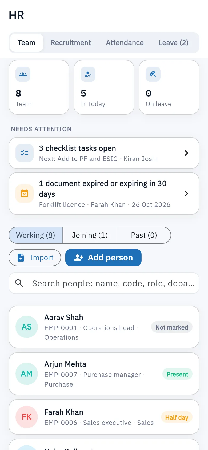Click the AS avatar
The image size is (208, 450).
[x=27, y=327]
